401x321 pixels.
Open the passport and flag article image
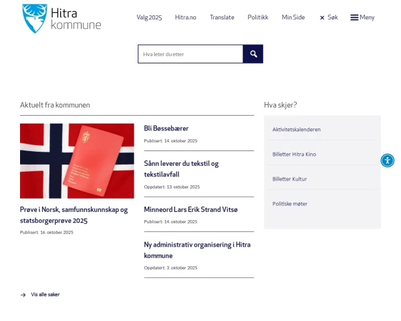point(77,160)
